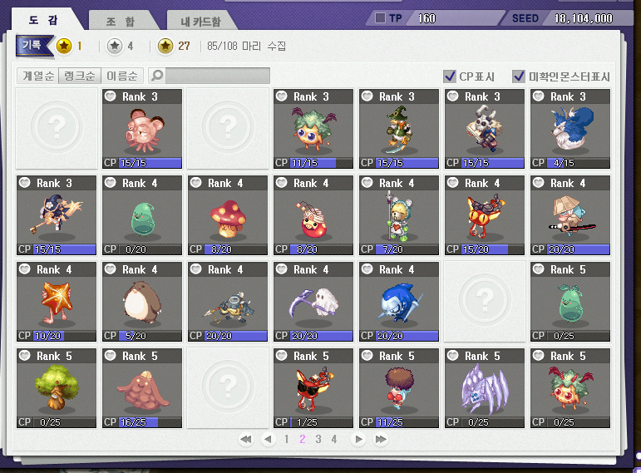
Task: Toggle the TP checkbox in top bar
Action: (x=380, y=18)
